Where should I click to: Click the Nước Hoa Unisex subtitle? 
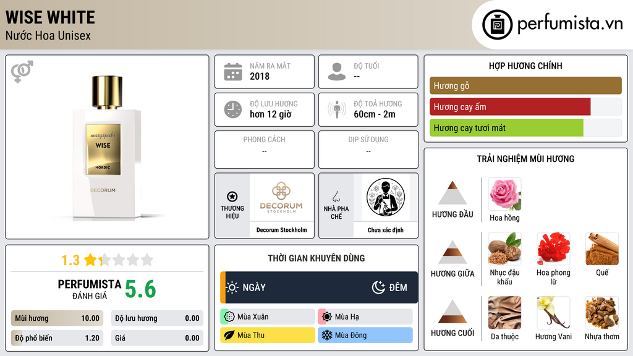coord(48,35)
